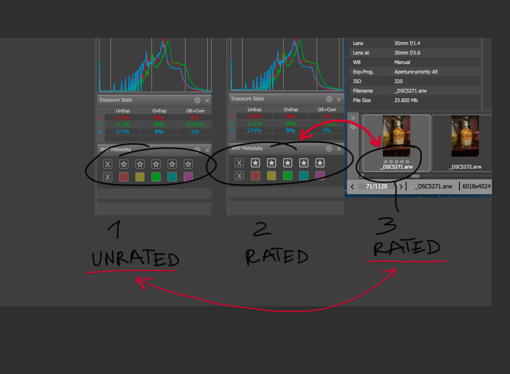This screenshot has height=374, width=510.
Task: Open settings gear of left Exposure Stats panel
Action: pos(197,100)
